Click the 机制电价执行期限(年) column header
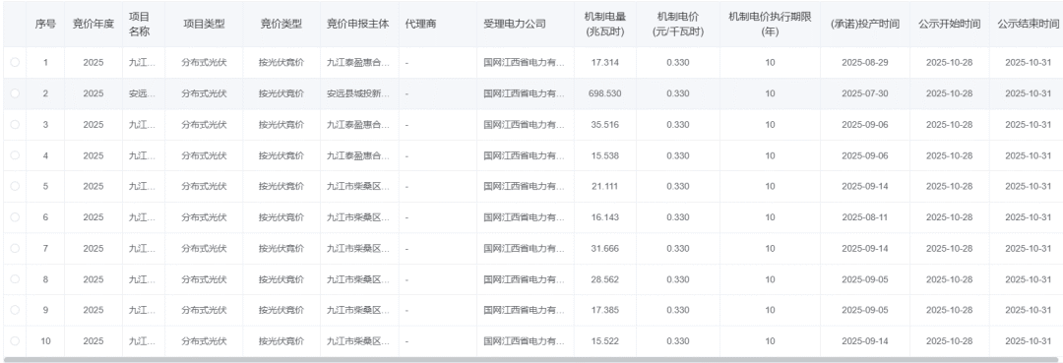Image resolution: width=1063 pixels, height=363 pixels. tap(770, 24)
